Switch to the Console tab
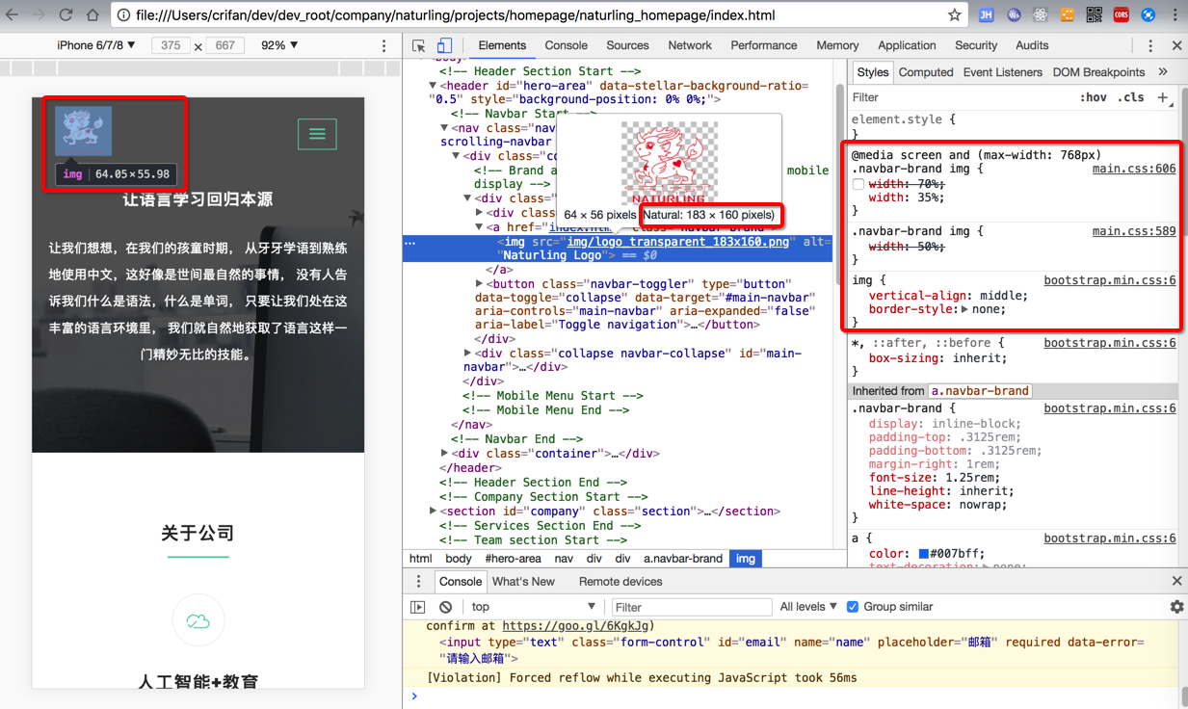 click(x=566, y=45)
